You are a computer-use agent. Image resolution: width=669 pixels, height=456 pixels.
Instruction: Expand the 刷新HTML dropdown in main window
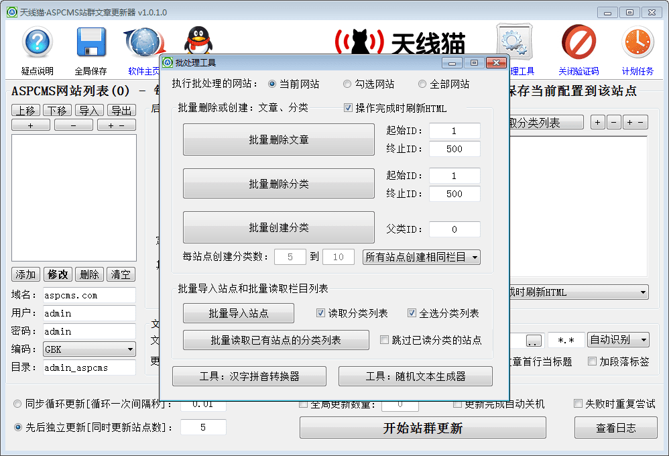[x=579, y=292]
